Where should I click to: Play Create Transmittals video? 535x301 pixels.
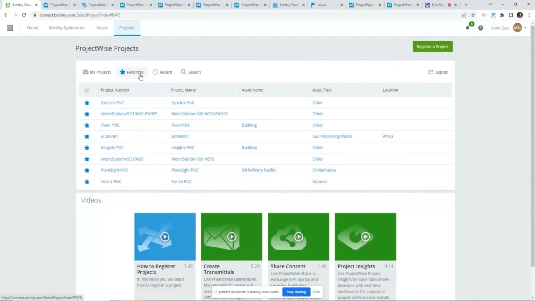point(232,237)
